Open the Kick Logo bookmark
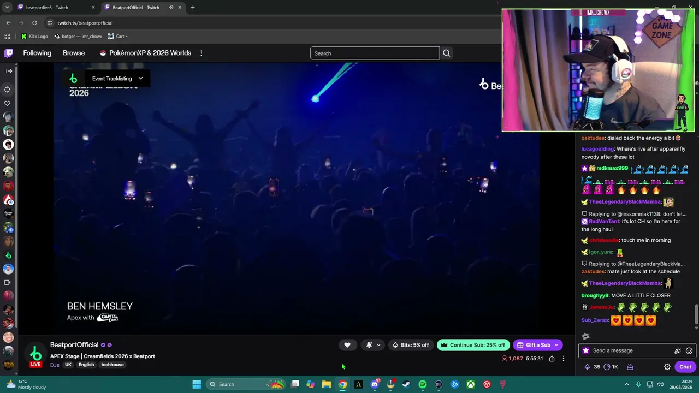 tap(34, 37)
